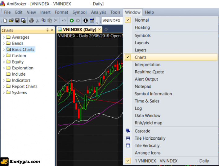Open the File menu
219x166 pixels.
tap(7, 12)
